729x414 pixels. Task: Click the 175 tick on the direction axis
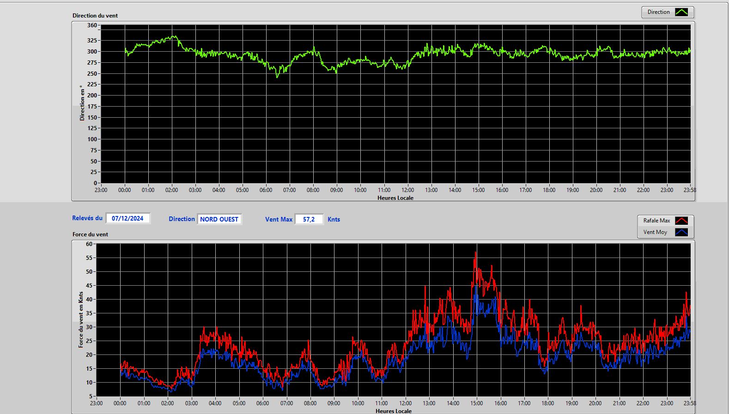(x=92, y=106)
